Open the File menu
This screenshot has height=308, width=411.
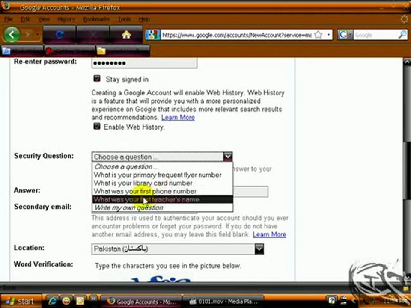click(9, 19)
